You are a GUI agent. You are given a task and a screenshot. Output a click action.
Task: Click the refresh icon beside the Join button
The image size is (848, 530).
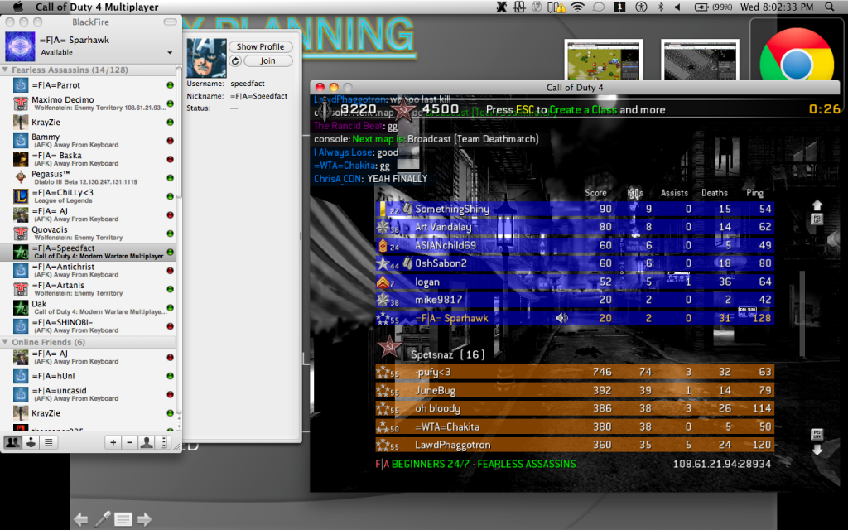coord(235,61)
